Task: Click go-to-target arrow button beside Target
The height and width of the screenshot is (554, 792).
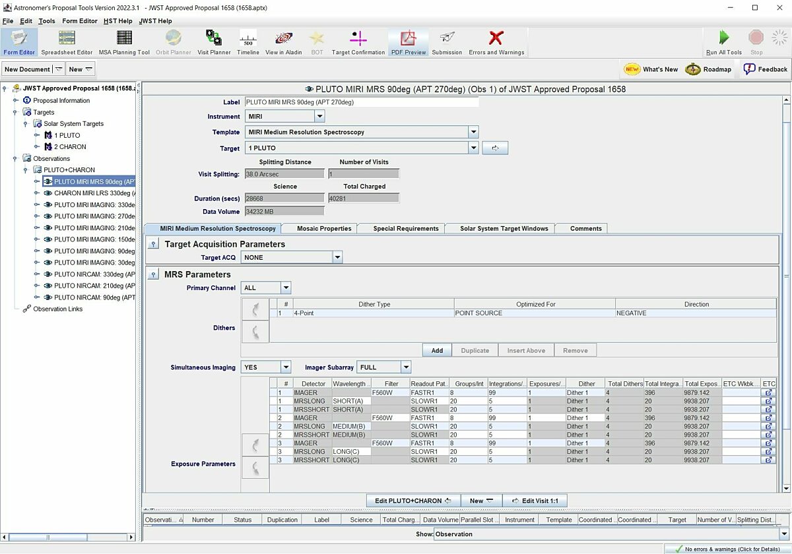Action: 495,148
